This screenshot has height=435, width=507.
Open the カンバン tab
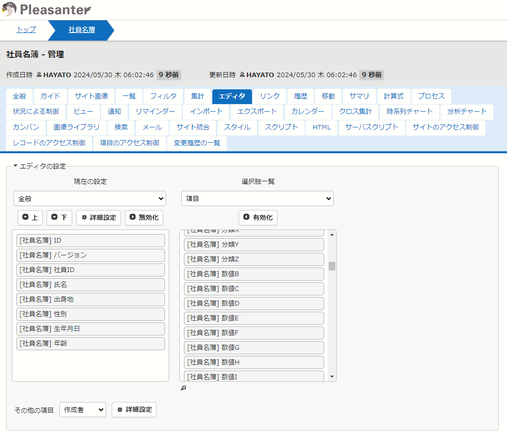click(x=26, y=127)
